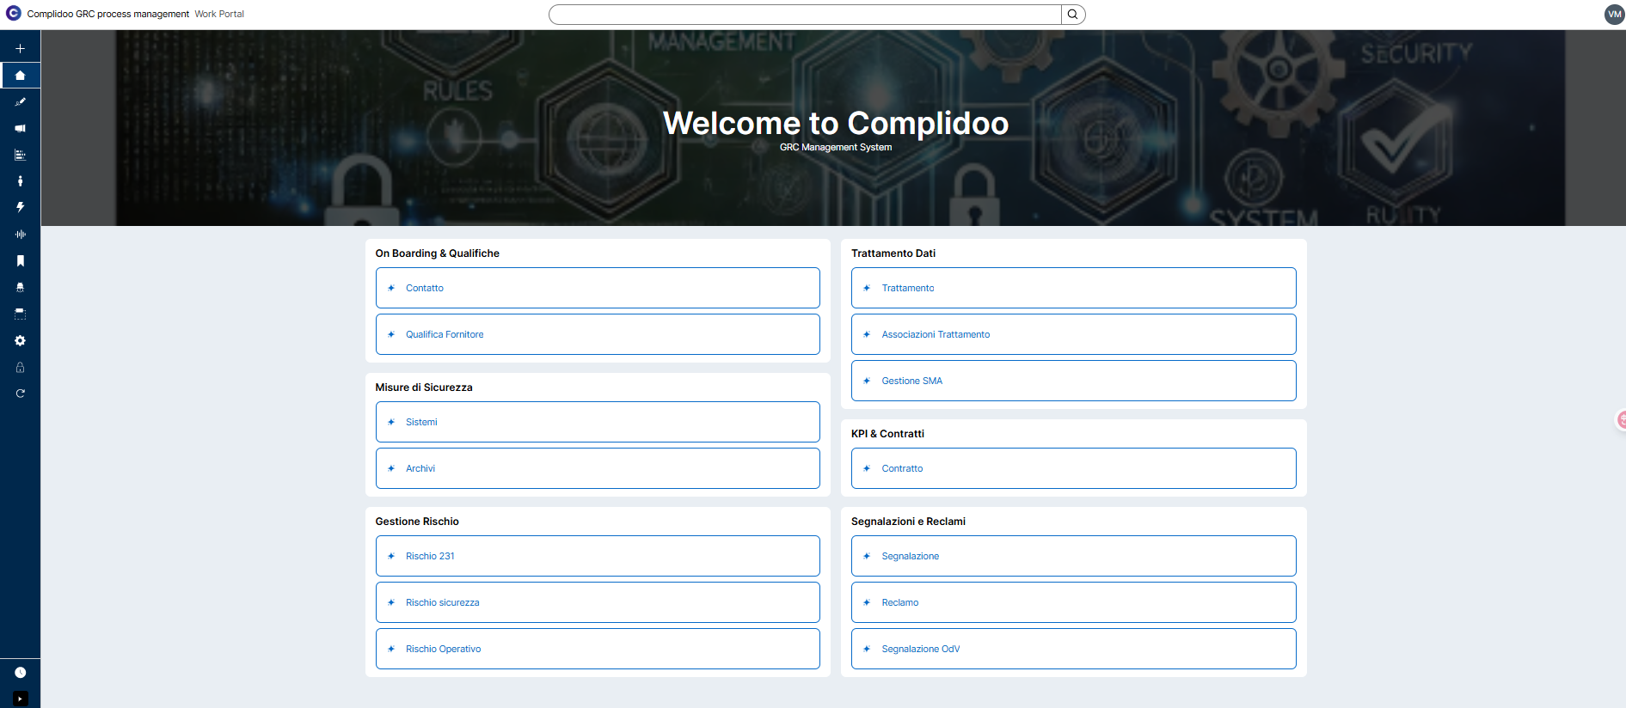Open the lightning bolt sidebar icon

point(20,208)
